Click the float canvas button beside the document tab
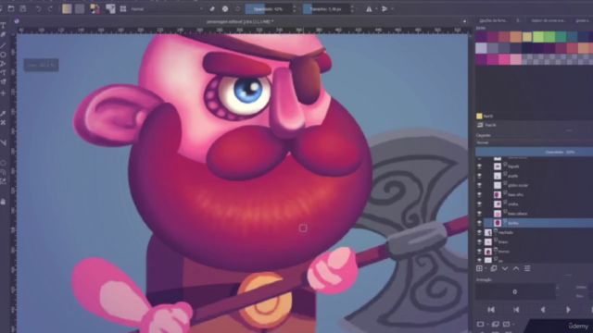 (464, 21)
